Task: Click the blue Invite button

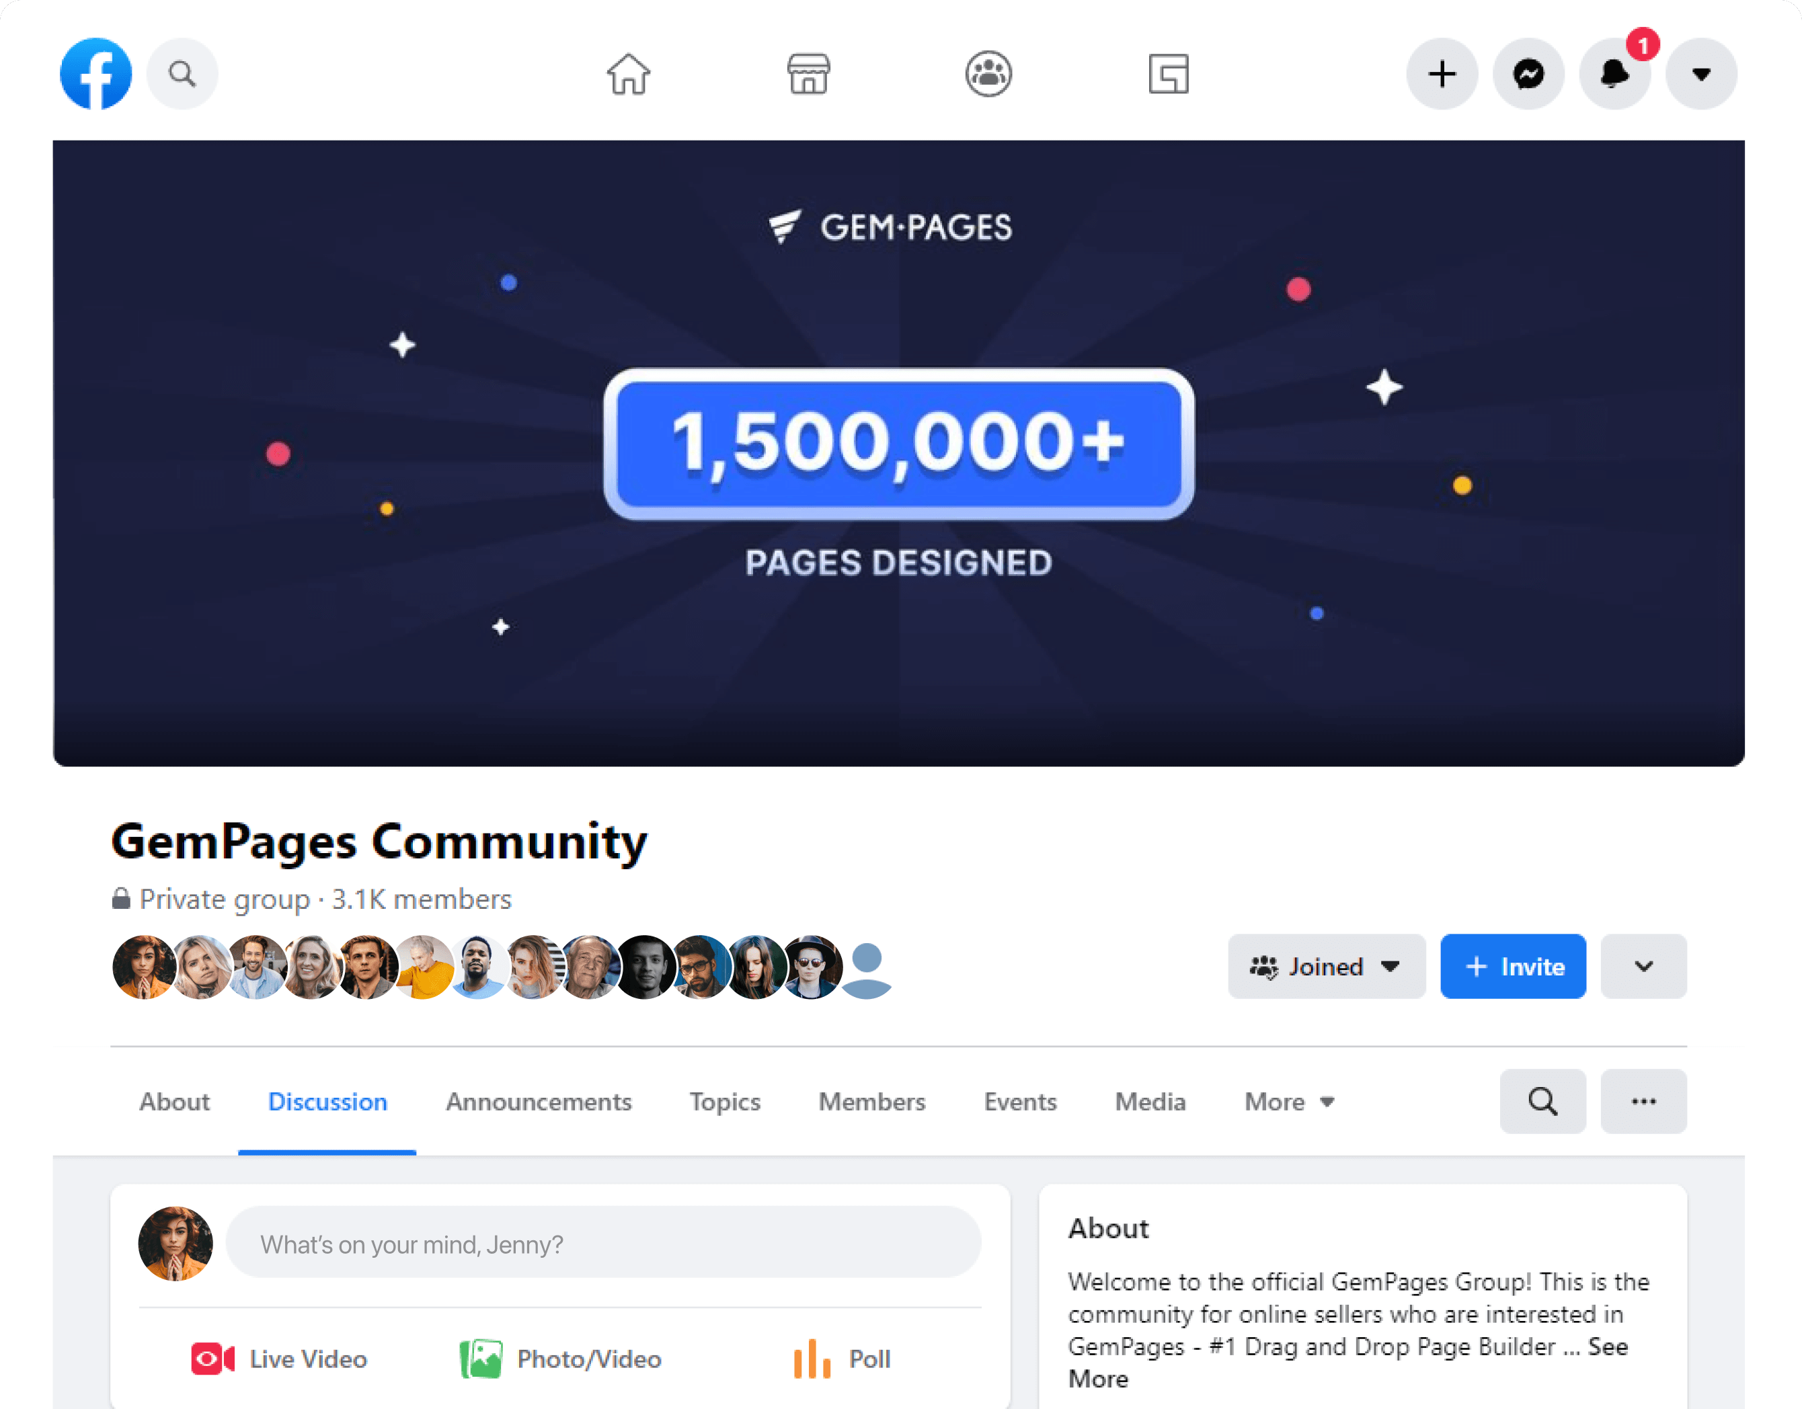Action: (x=1514, y=966)
